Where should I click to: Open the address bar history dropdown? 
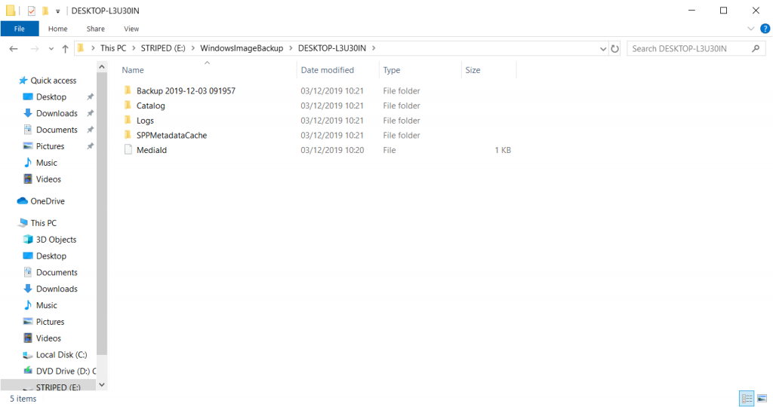(x=603, y=48)
